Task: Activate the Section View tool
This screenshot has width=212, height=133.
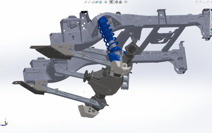Action: (97, 2)
